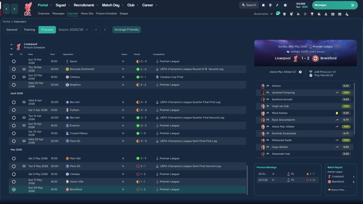Expand the Club menu
The image size is (363, 204).
(x=133, y=5)
